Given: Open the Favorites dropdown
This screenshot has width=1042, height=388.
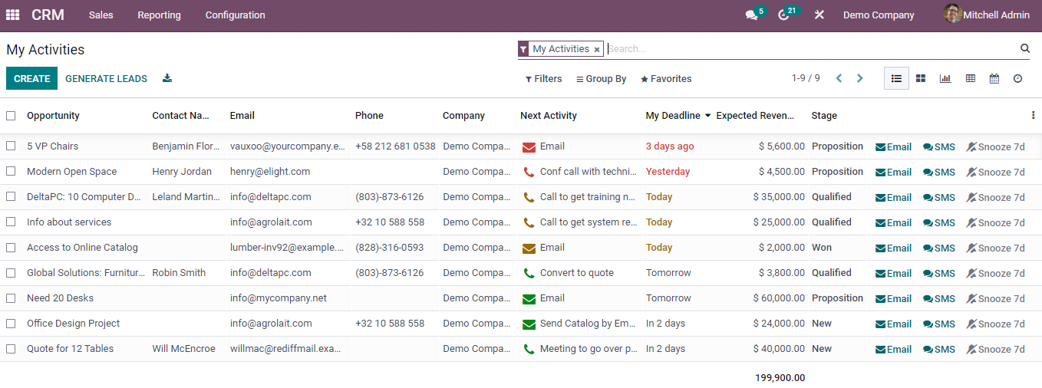Looking at the screenshot, I should coord(666,79).
